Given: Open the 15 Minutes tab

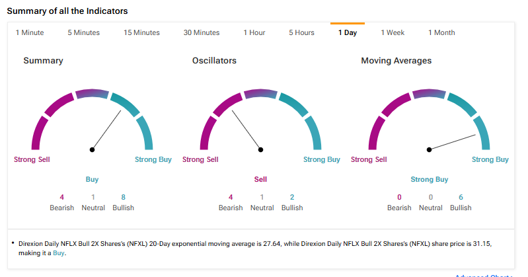Looking at the screenshot, I should 141,33.
